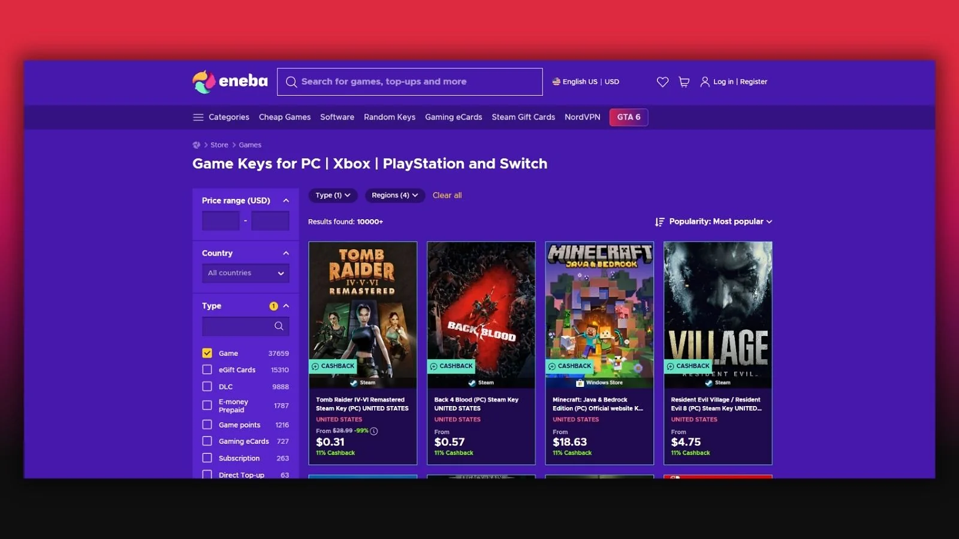Click the Log in link

point(723,81)
